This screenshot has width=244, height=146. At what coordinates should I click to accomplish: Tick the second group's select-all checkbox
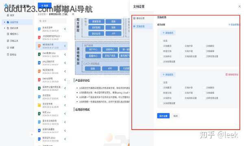pyautogui.click(x=161, y=82)
